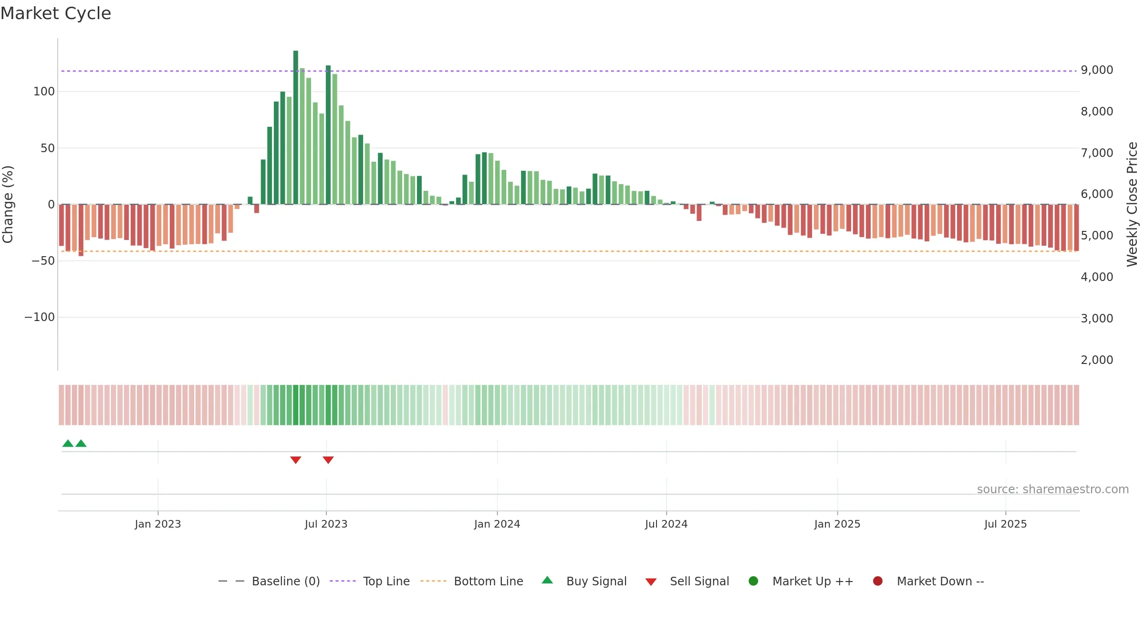Click the gray Baseline dash sample in legend
Image resolution: width=1145 pixels, height=644 pixels.
(231, 581)
